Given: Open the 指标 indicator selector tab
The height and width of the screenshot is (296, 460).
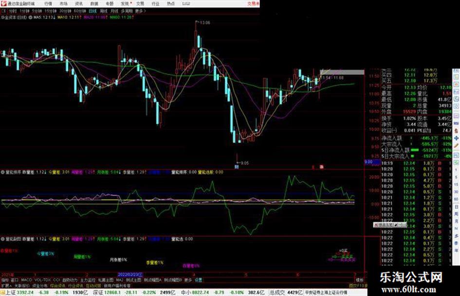Looking at the screenshot, I should point(5,280).
